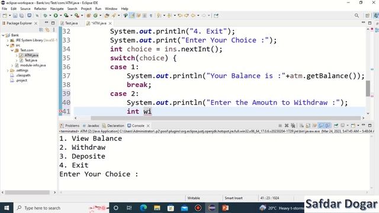
Task: Switch to the Problems tab
Action: coord(70,125)
